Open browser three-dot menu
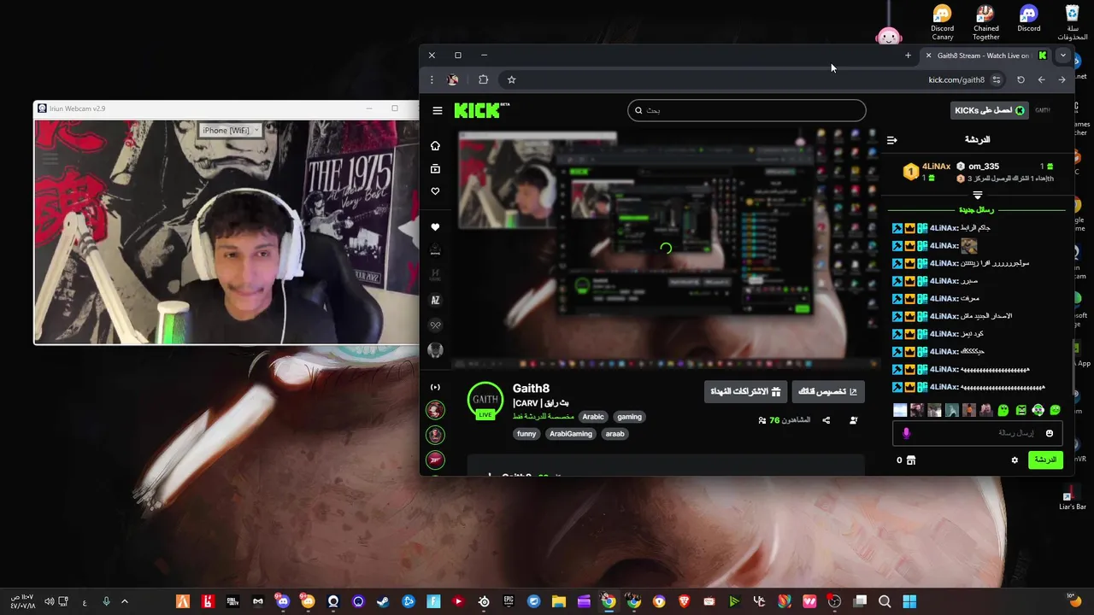1094x615 pixels. (x=432, y=79)
